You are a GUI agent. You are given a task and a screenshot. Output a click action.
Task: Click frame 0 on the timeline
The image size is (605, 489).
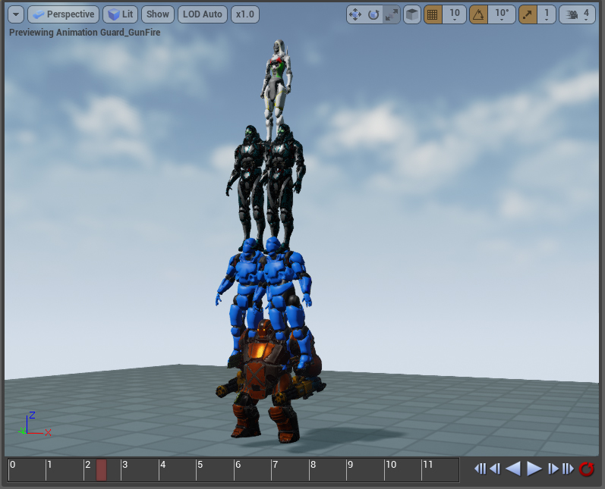point(12,465)
